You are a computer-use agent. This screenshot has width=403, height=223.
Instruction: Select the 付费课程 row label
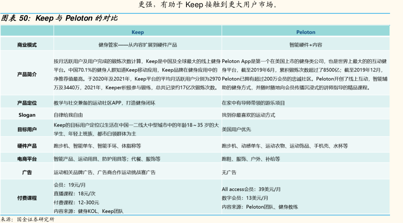tap(27, 198)
